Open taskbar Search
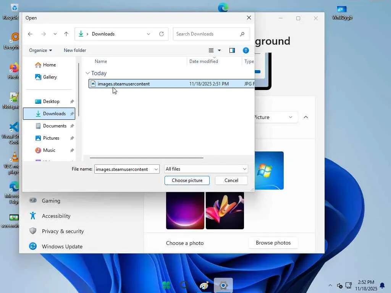391x293 pixels. pos(184,285)
